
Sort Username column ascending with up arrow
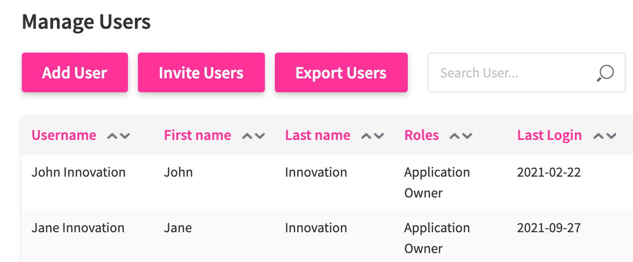(x=113, y=136)
